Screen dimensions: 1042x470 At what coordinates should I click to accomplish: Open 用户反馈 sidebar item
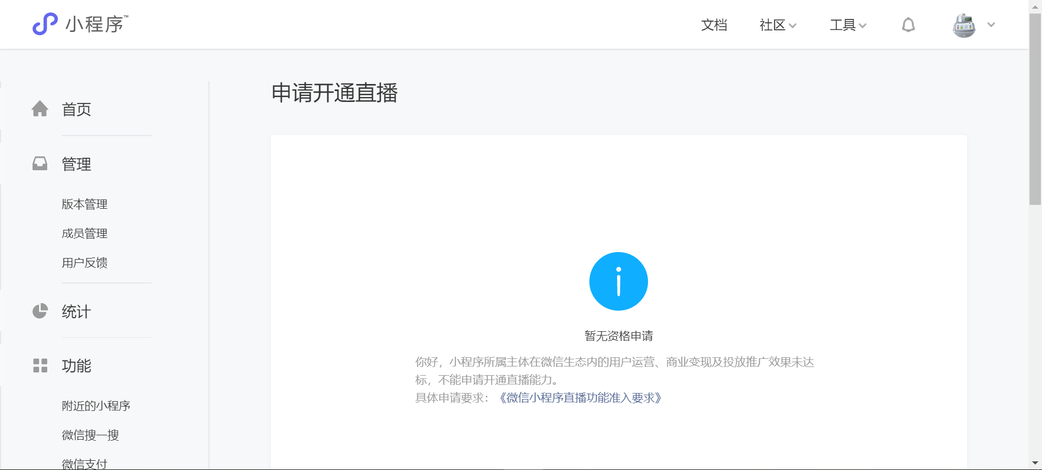(85, 263)
